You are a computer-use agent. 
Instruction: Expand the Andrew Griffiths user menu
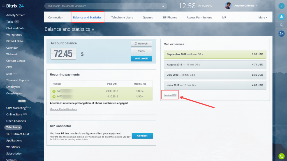246,6
